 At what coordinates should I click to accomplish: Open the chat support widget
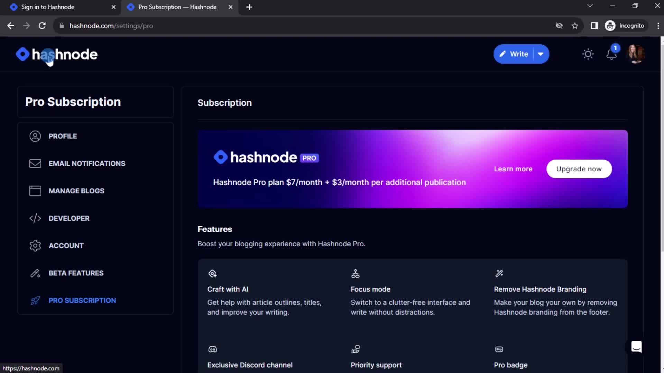click(636, 346)
